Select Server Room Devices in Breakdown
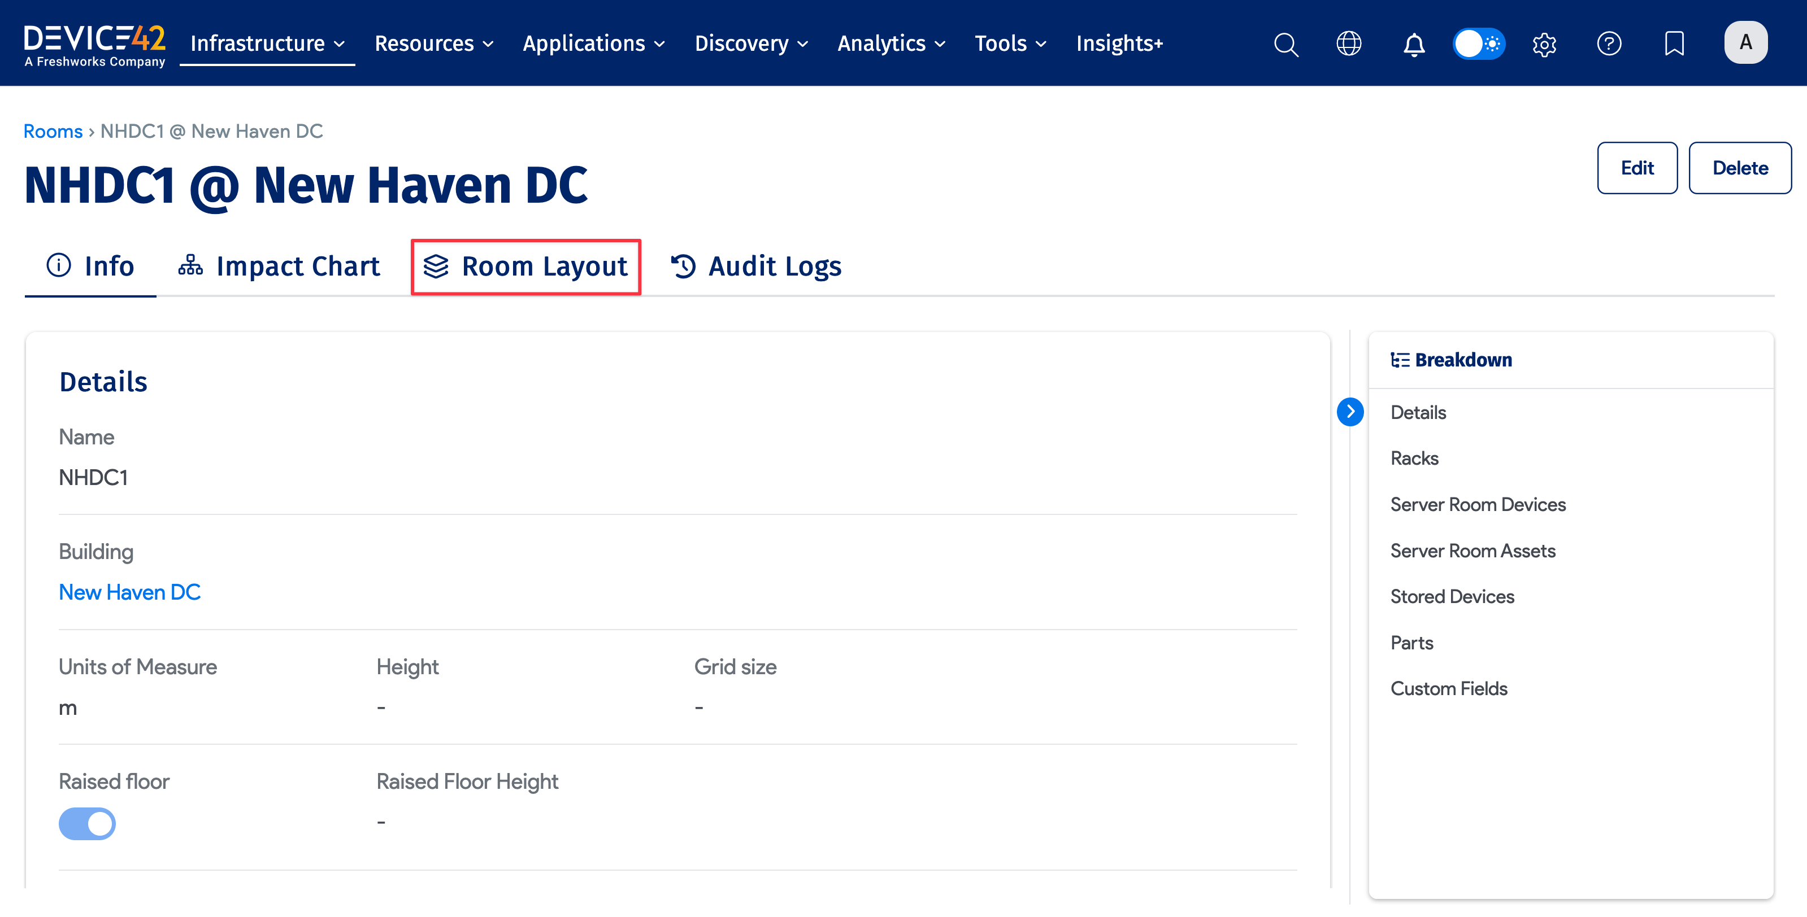This screenshot has width=1807, height=917. pyautogui.click(x=1478, y=504)
